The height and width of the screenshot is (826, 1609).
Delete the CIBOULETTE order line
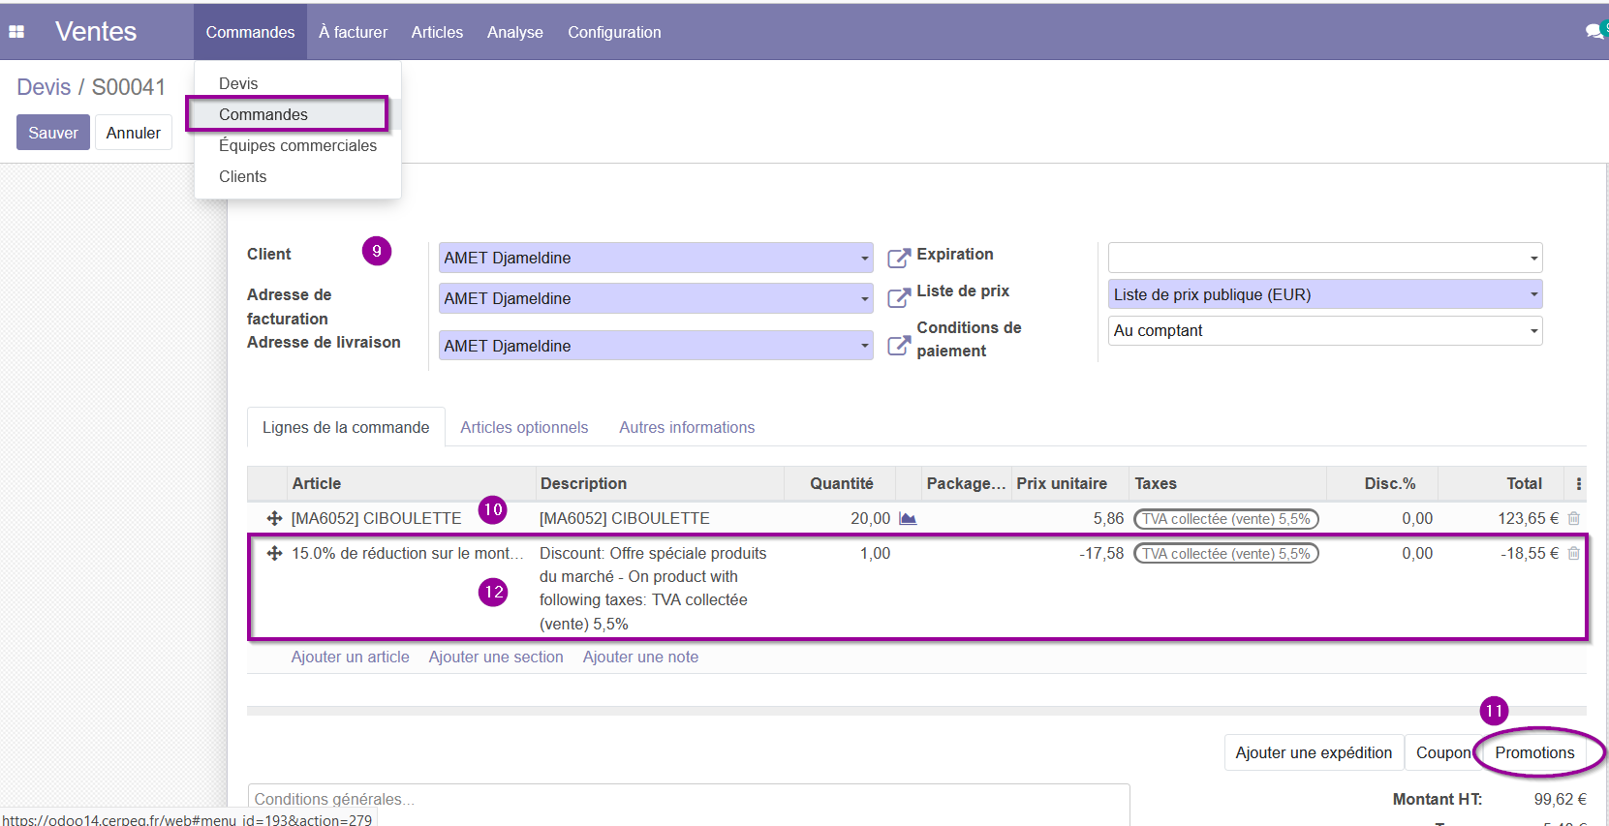click(x=1573, y=518)
